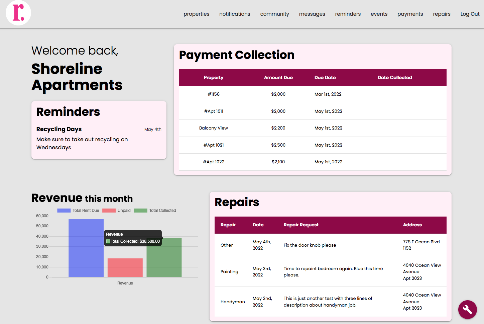This screenshot has width=484, height=324.
Task: Select the #Apt 1022 property cell
Action: pyautogui.click(x=214, y=162)
